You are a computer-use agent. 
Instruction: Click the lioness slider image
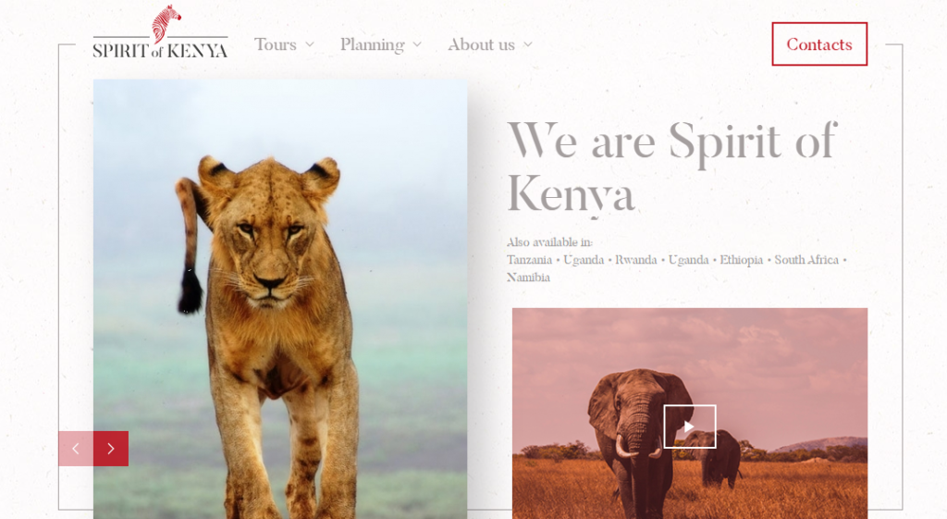tap(280, 299)
